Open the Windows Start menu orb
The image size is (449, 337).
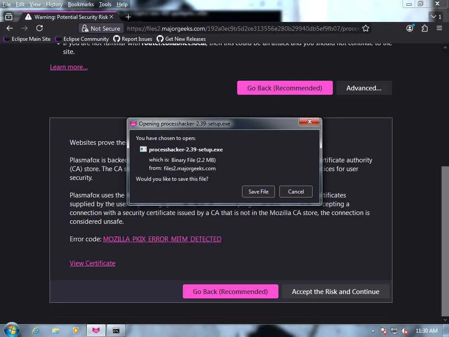(11, 330)
